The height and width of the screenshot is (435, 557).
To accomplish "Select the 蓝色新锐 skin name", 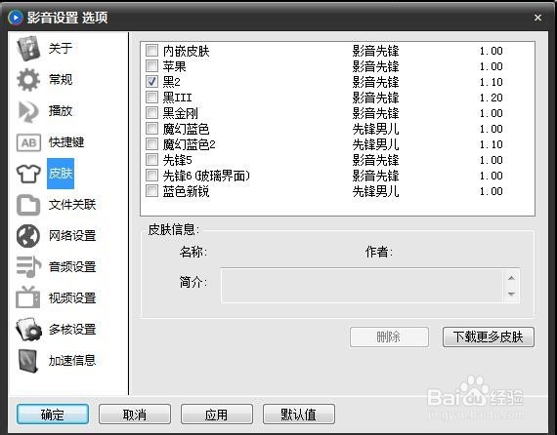I will (x=186, y=191).
